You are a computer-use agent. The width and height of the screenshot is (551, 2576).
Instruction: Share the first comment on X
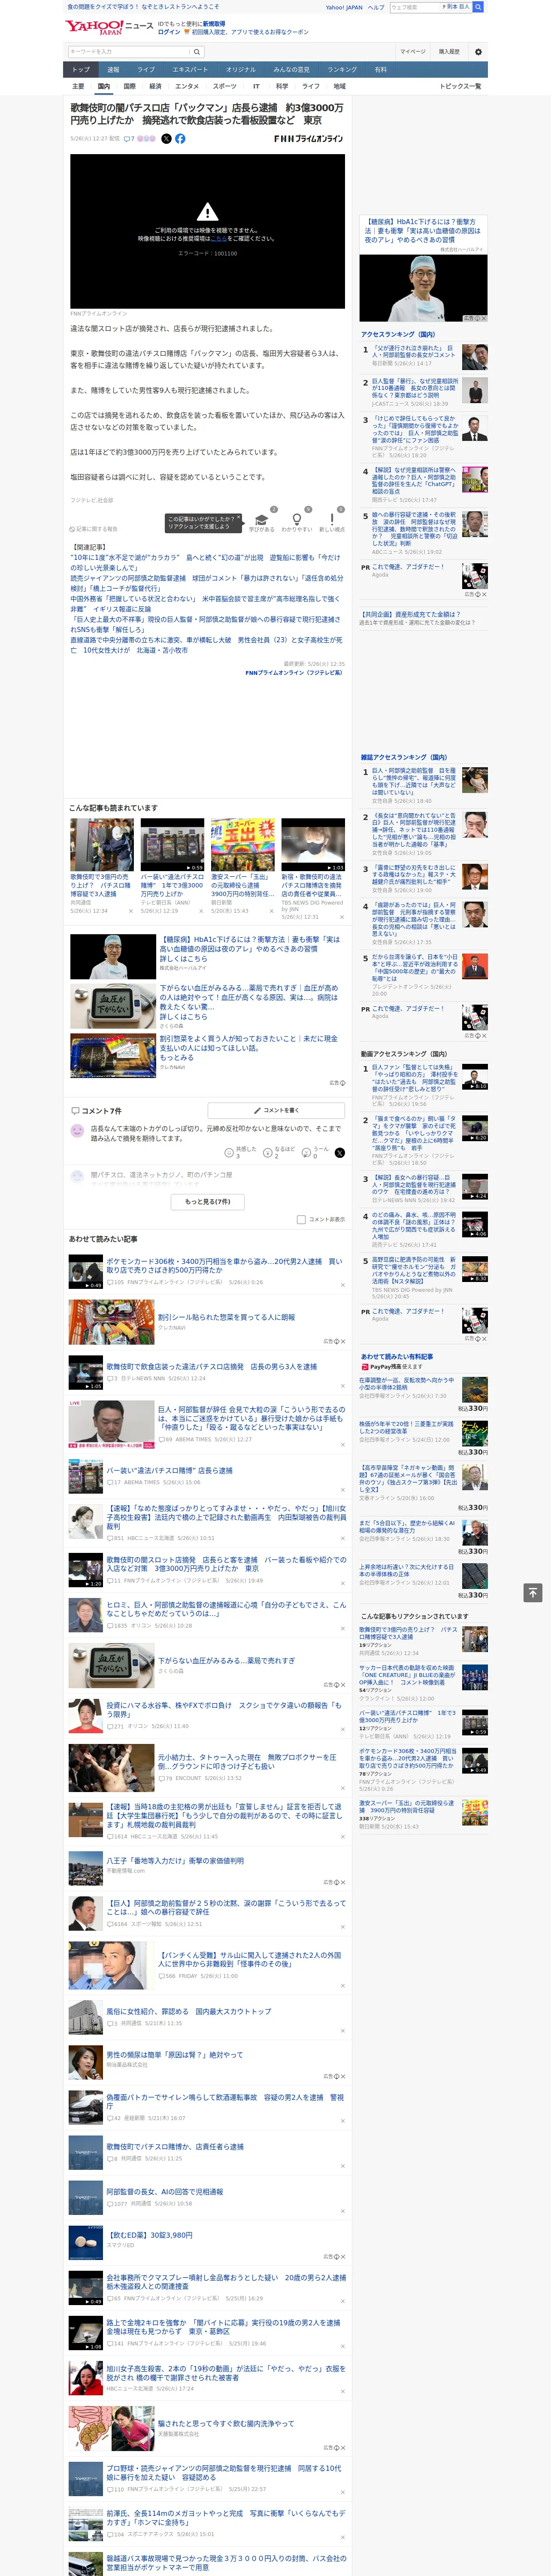click(x=340, y=1153)
